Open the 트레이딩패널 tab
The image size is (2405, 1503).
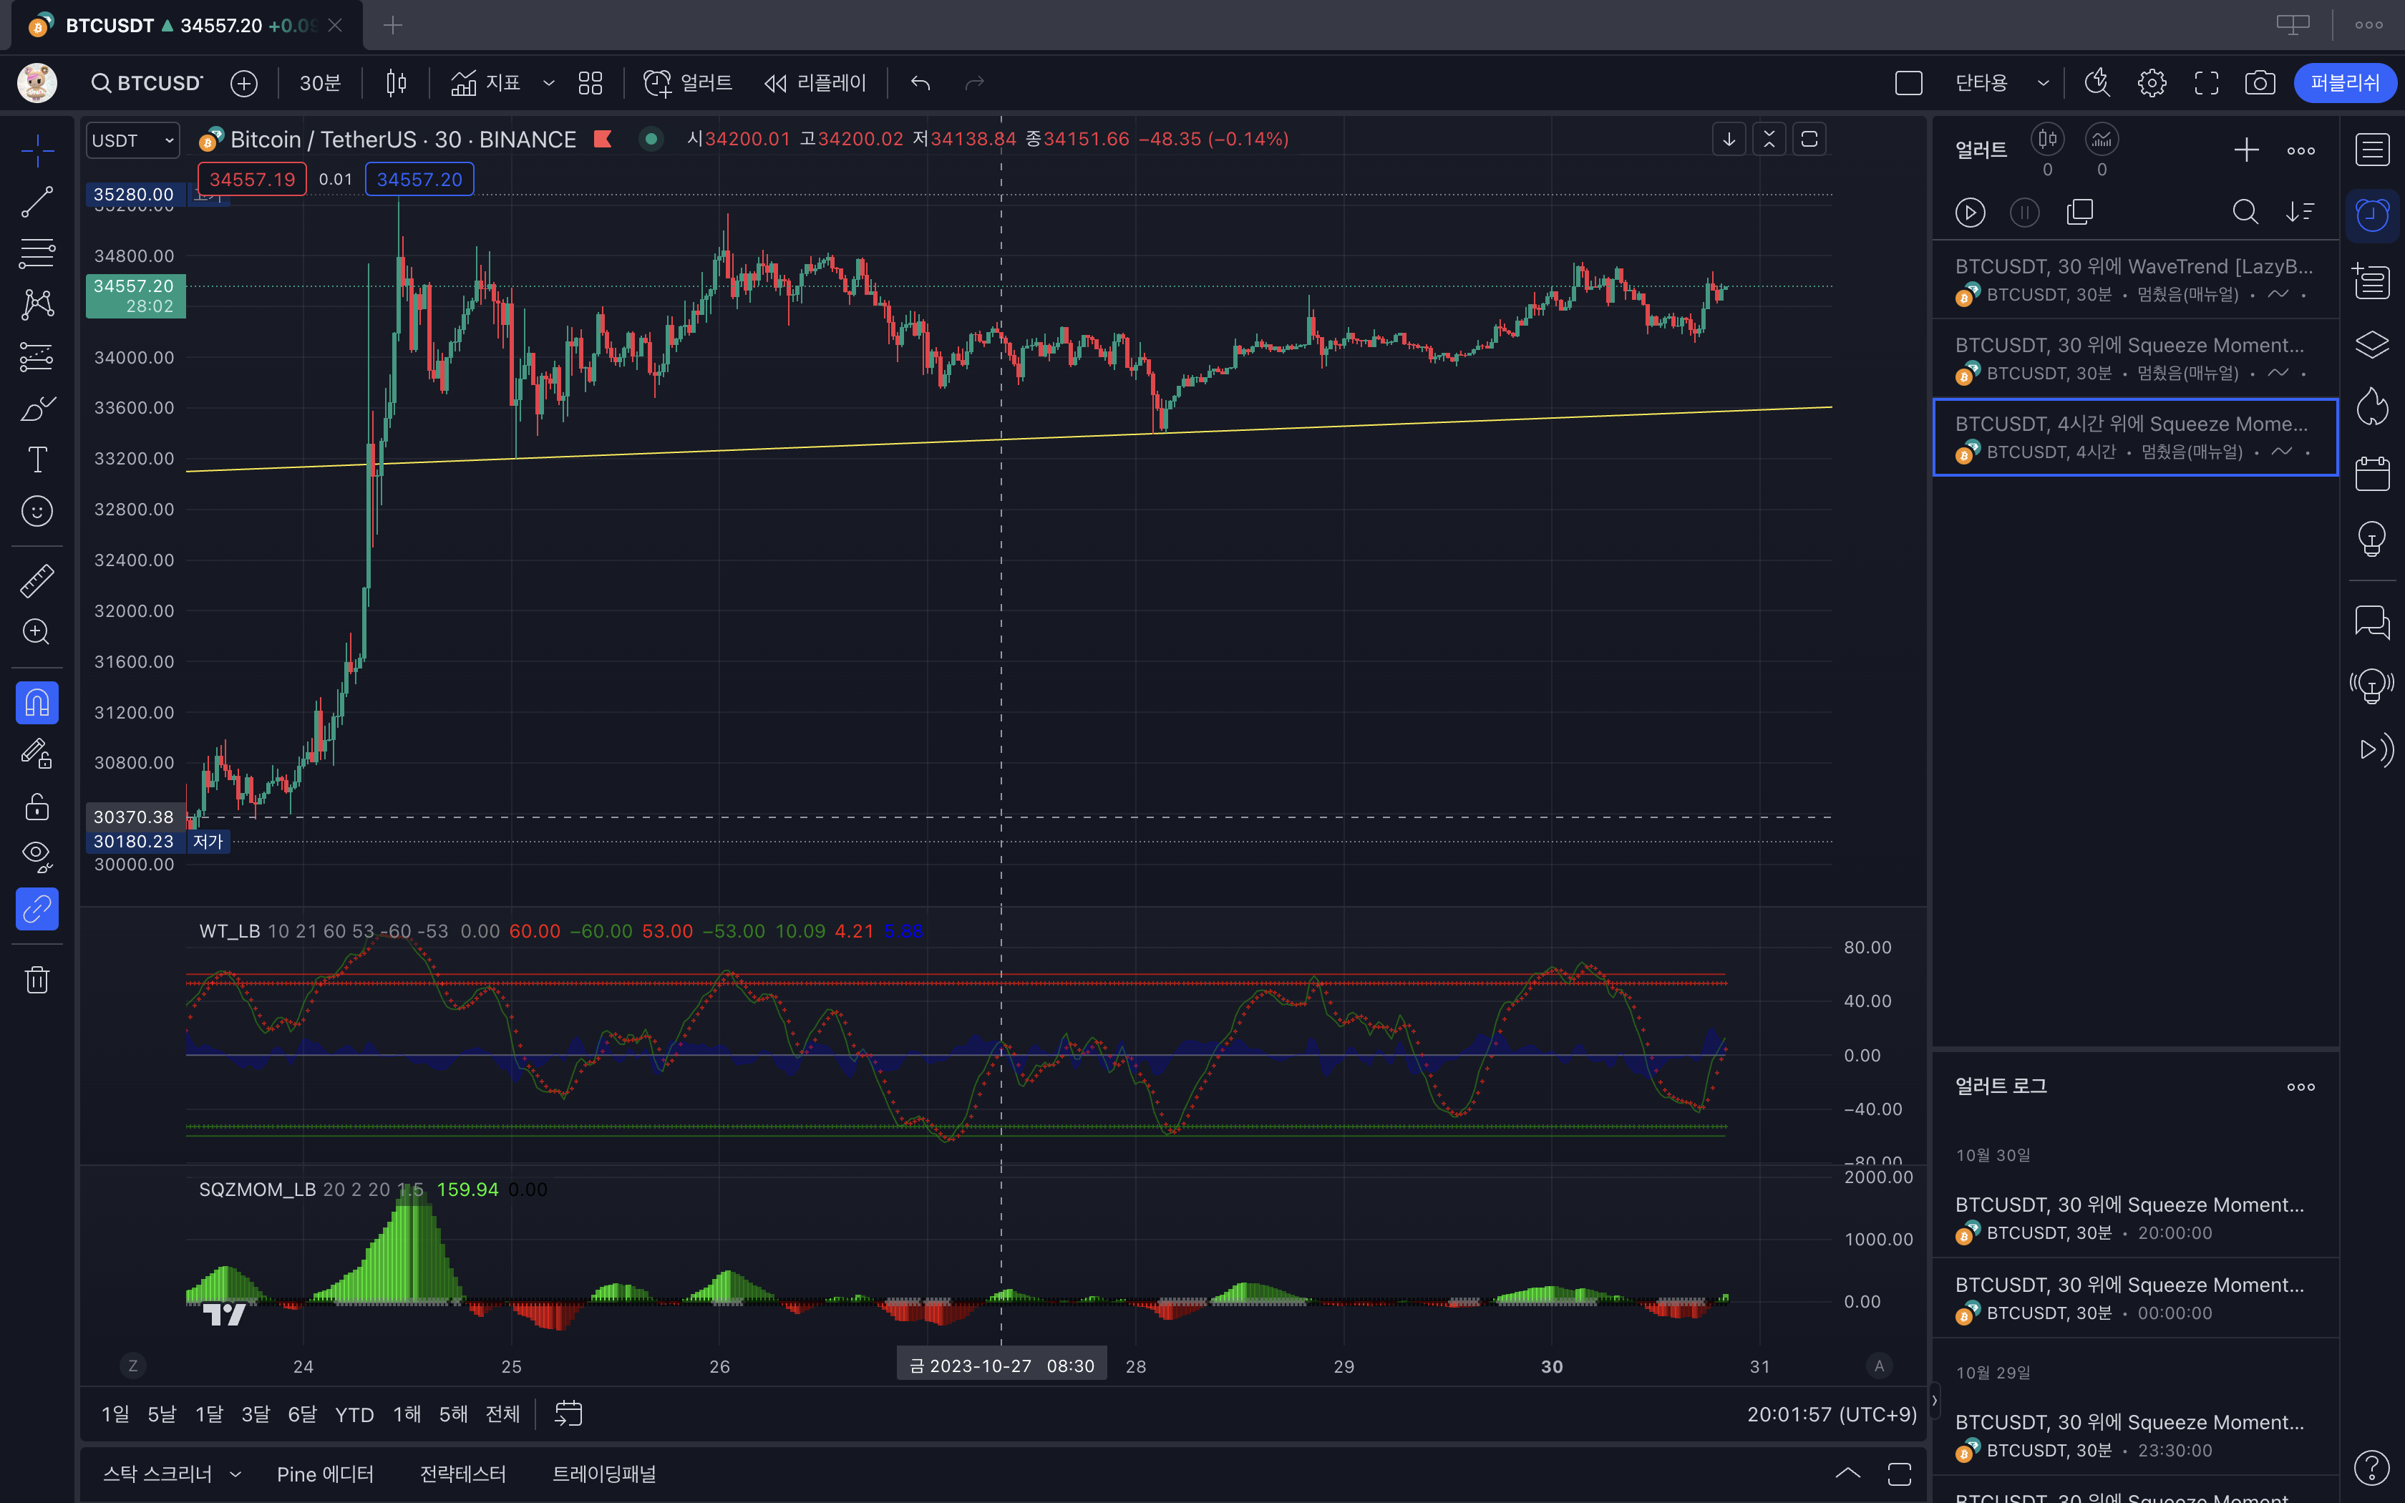(x=604, y=1474)
